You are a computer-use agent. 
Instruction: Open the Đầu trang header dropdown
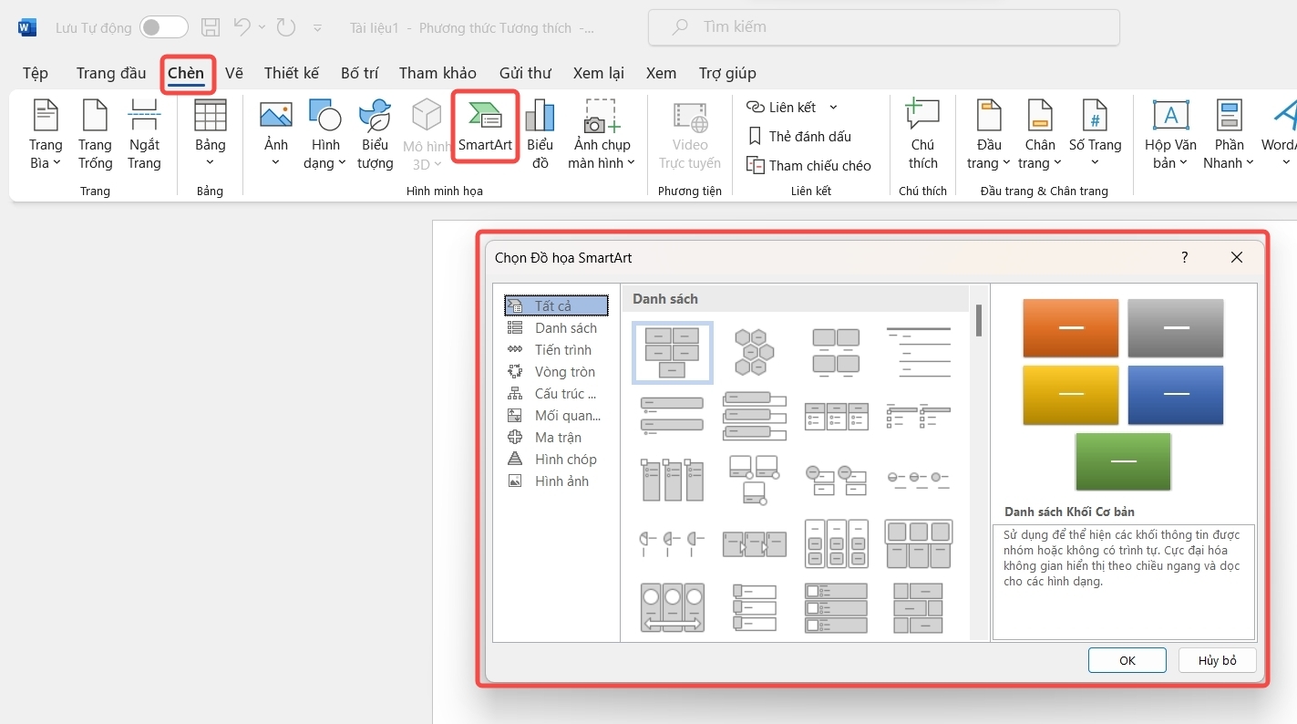tap(989, 134)
